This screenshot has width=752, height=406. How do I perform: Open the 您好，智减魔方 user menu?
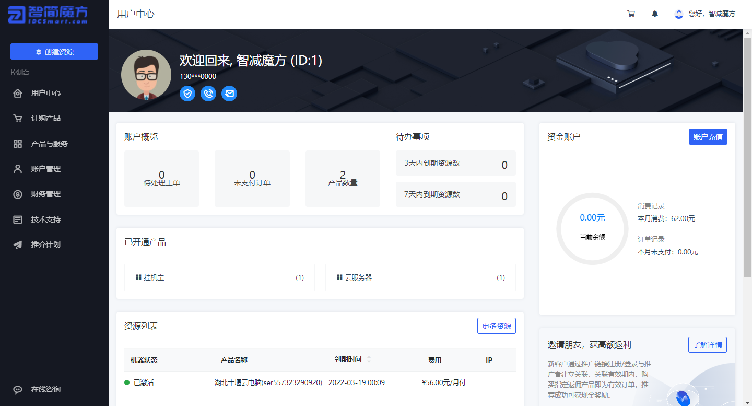pos(704,14)
